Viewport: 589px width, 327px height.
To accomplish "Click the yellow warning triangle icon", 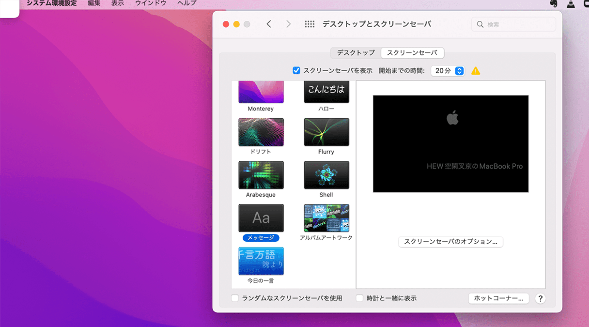I will pos(476,71).
